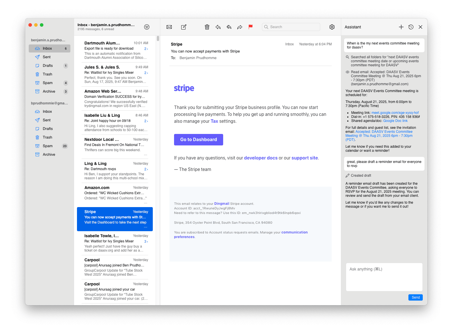Open Google Doc link in Assistant
The image size is (467, 333).
click(x=395, y=121)
